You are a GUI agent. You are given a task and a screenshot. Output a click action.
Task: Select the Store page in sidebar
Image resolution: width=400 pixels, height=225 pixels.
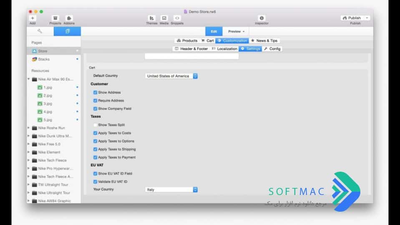[53, 51]
